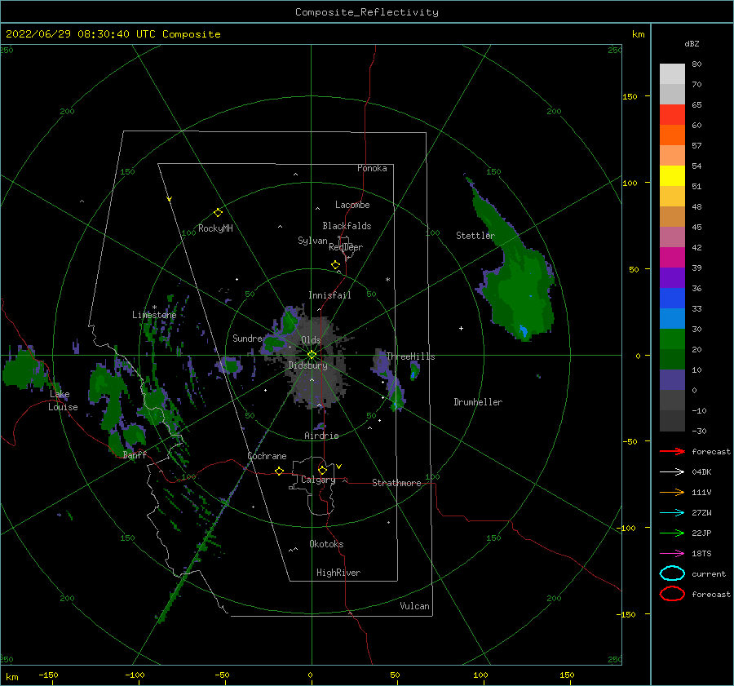Click the asterisk marker east of Innisfail
Image resolution: width=734 pixels, height=686 pixels.
click(x=387, y=280)
